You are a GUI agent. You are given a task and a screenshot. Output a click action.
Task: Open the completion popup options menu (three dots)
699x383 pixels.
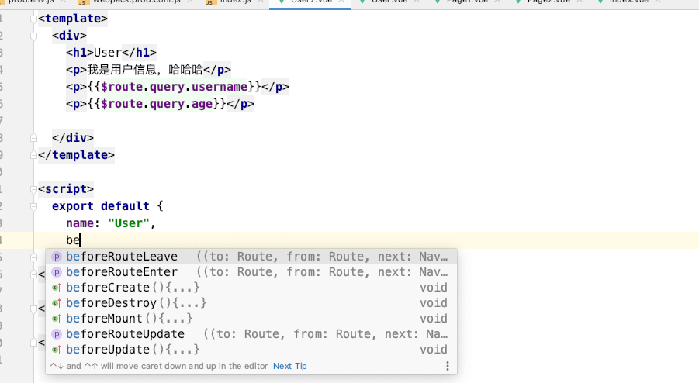[447, 366]
